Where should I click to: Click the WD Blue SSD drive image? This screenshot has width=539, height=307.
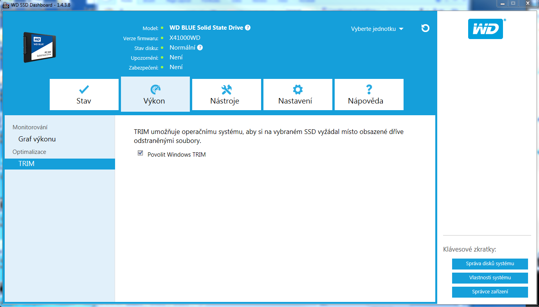[40, 47]
